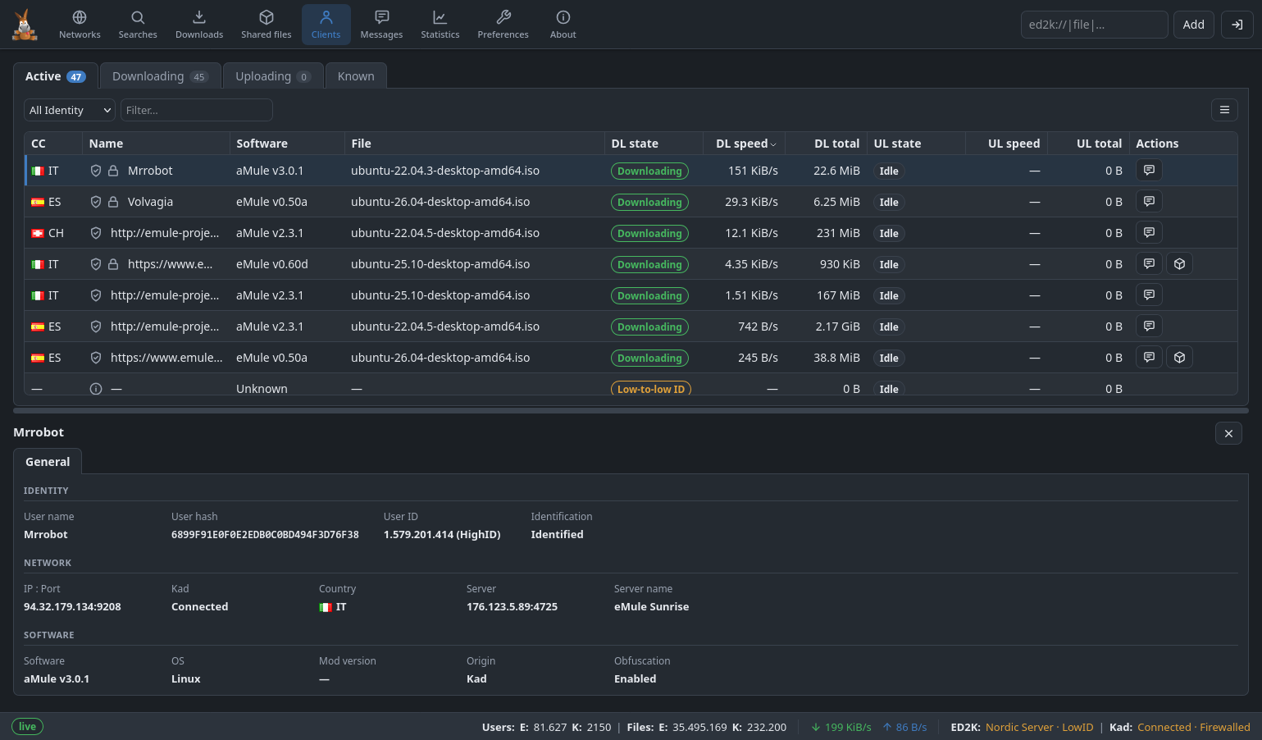Switch to the Known tab
The height and width of the screenshot is (740, 1262).
(x=356, y=76)
